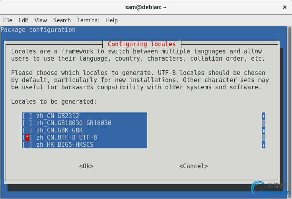Click the "Configuring locales" dialog title
The image size is (292, 199).
142,44
